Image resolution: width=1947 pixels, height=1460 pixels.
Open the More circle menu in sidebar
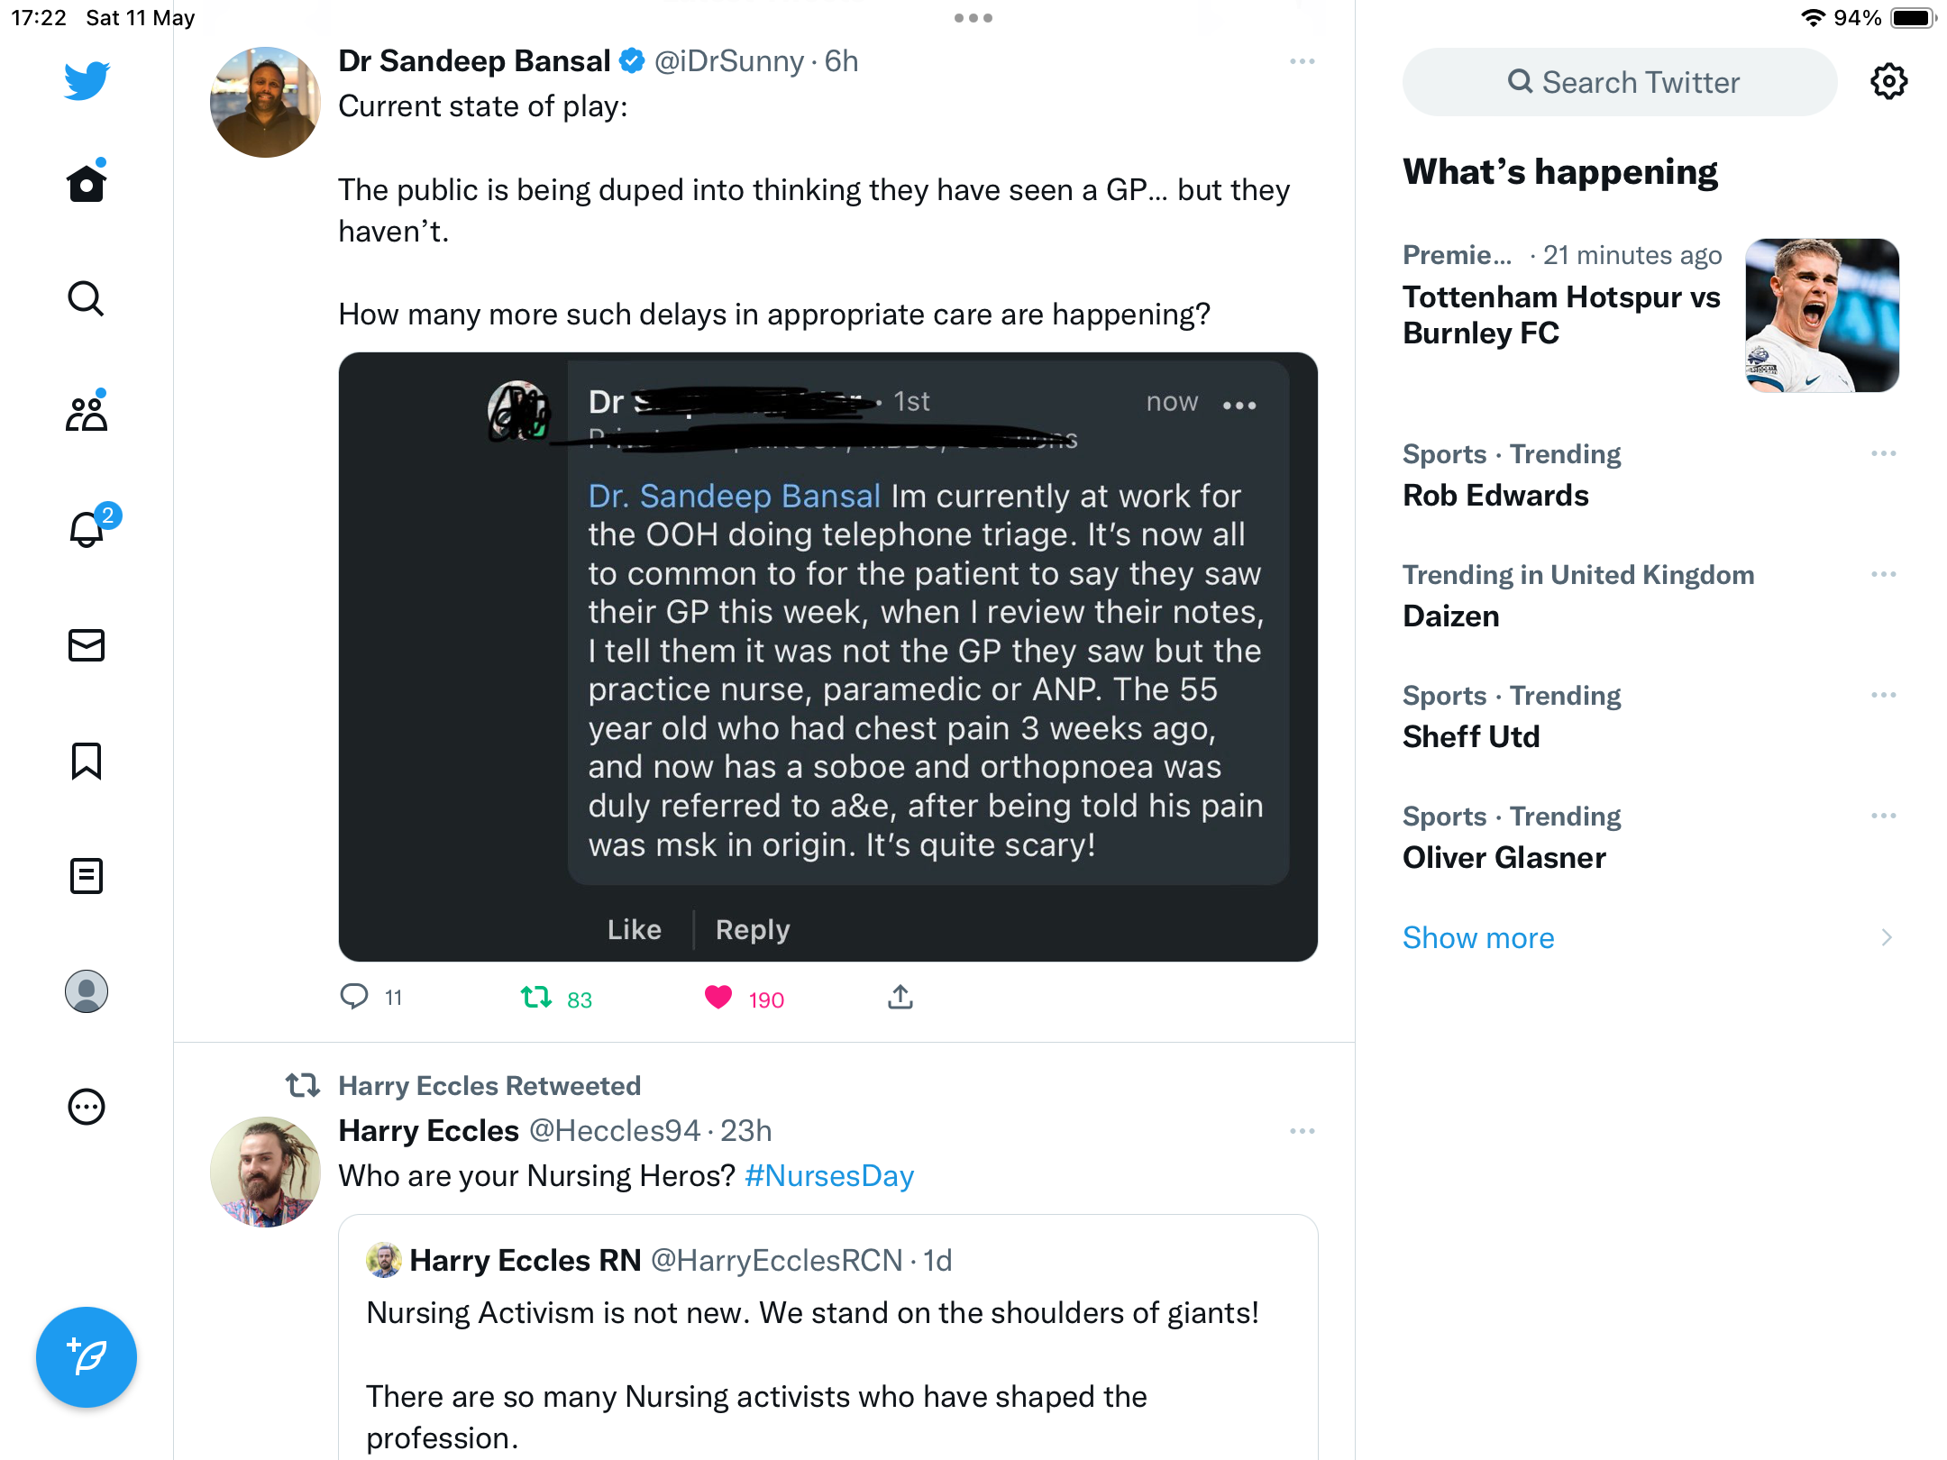pos(87,1107)
